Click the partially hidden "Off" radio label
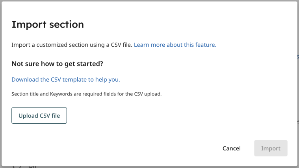The image size is (299, 168). (32, 167)
